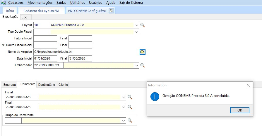Expand the Tipo Docto Fiscal dropdown

(x=137, y=32)
